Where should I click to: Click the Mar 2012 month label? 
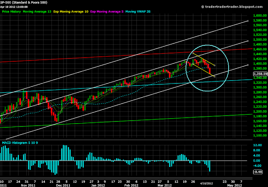(x=165, y=185)
